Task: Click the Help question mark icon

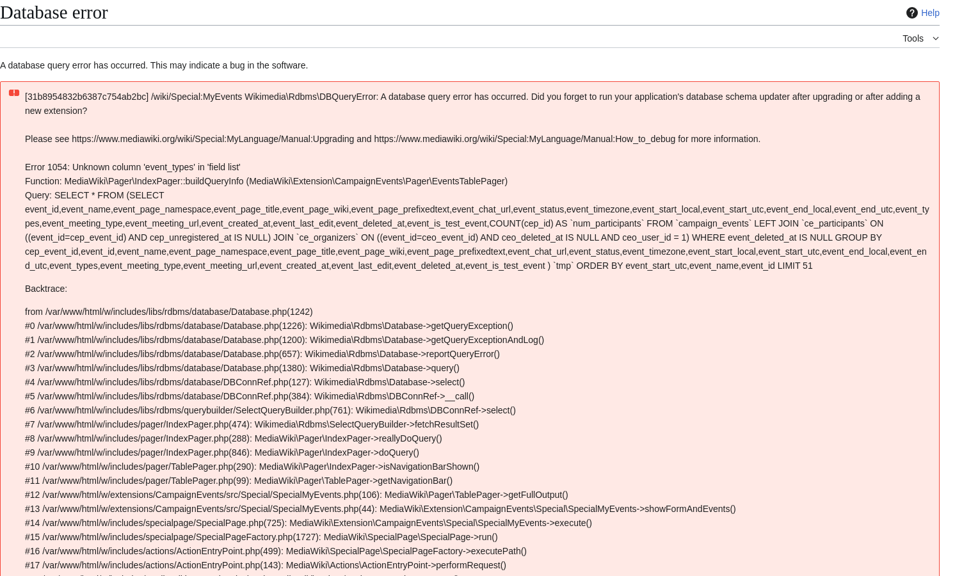Action: coord(912,13)
